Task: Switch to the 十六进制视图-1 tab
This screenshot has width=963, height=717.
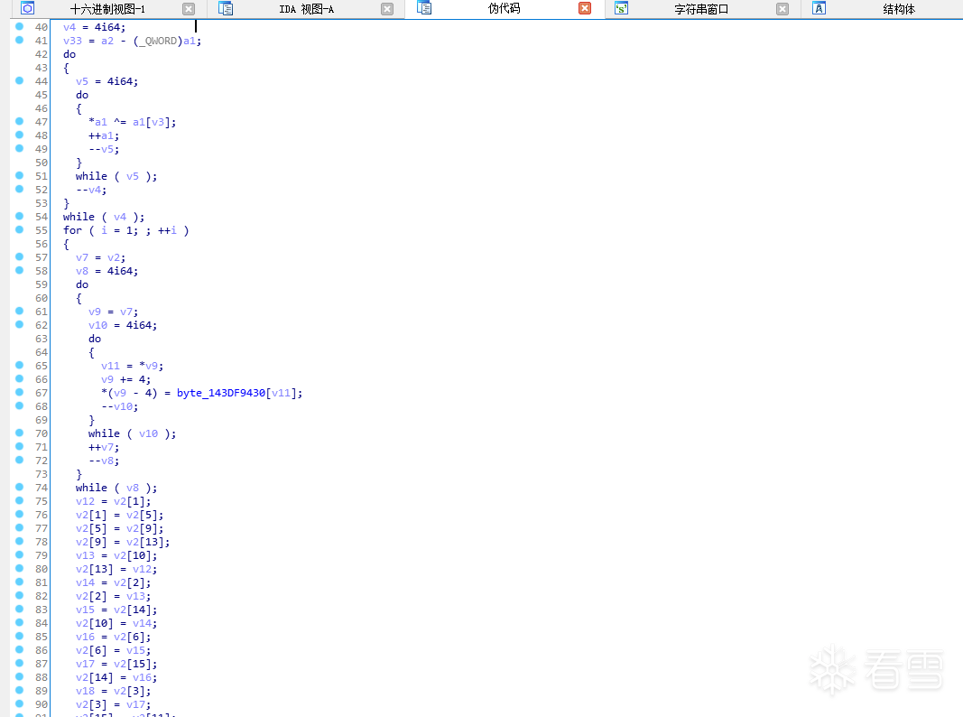Action: (x=107, y=9)
